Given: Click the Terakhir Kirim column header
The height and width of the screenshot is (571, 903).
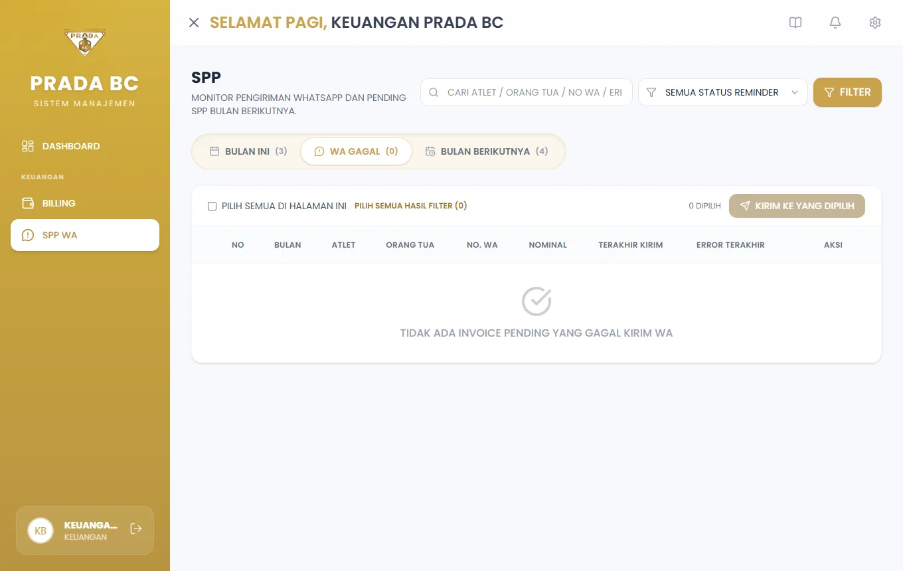Looking at the screenshot, I should 631,245.
